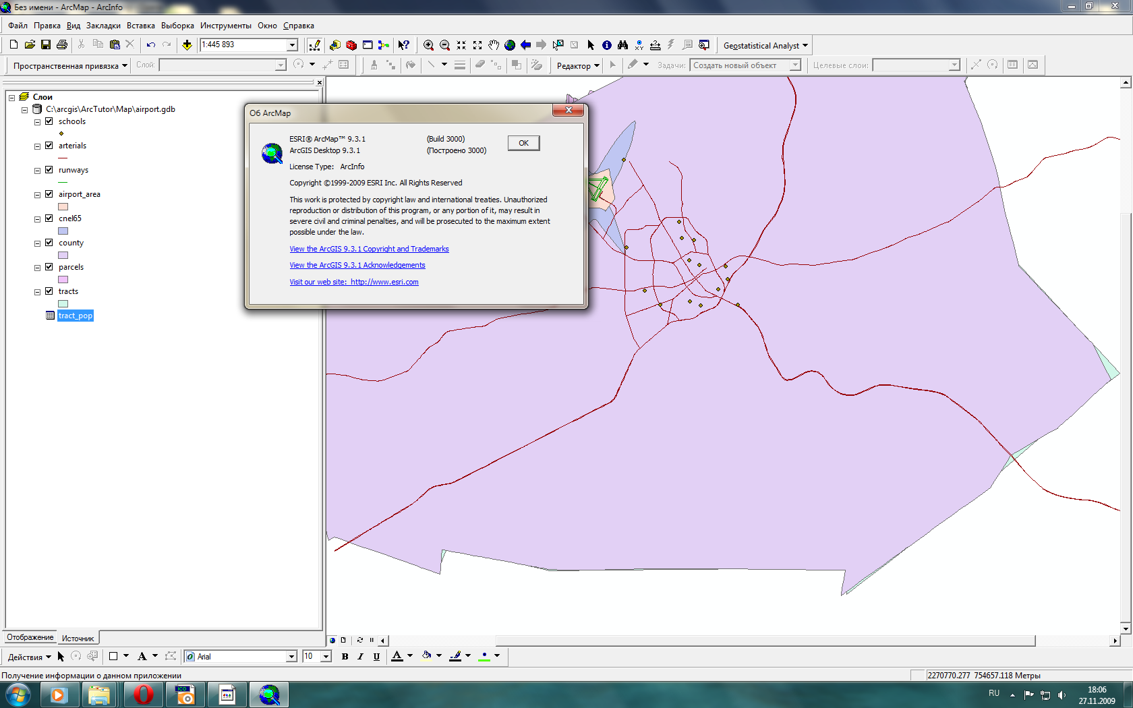Open the font size dropdown

[326, 656]
